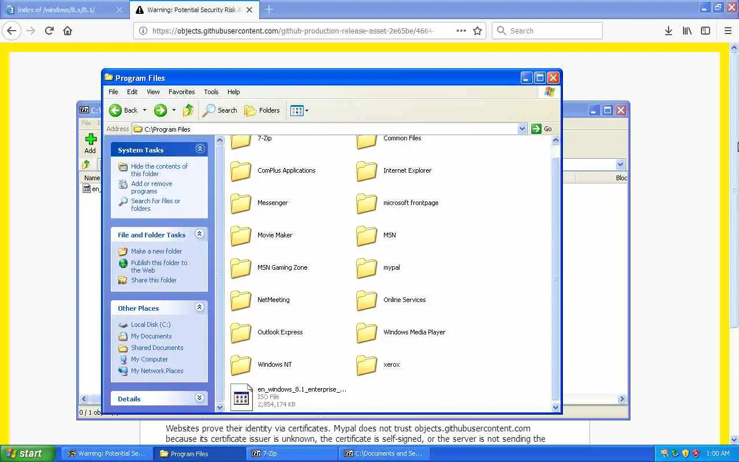Viewport: 739px width, 462px height.
Task: Open 7-Zip path dropdown arrow
Action: tap(621, 165)
